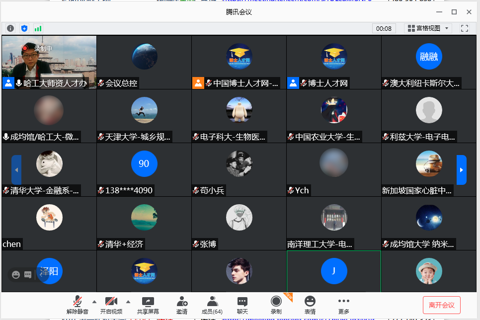This screenshot has width=480, height=320.
Task: Expand the video options arrow beside 开启视频
Action: pyautogui.click(x=128, y=302)
